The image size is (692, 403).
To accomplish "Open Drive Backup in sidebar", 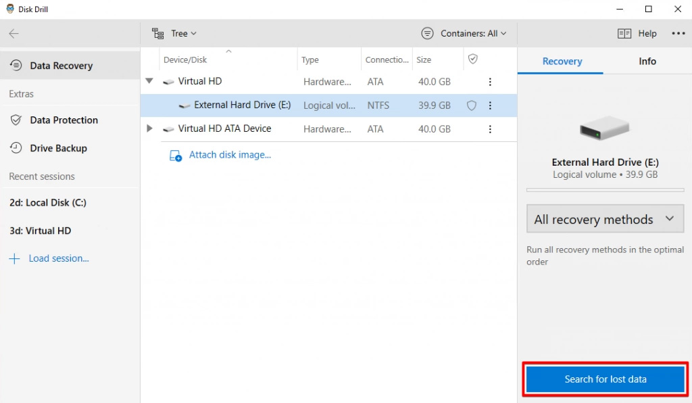I will (x=70, y=148).
